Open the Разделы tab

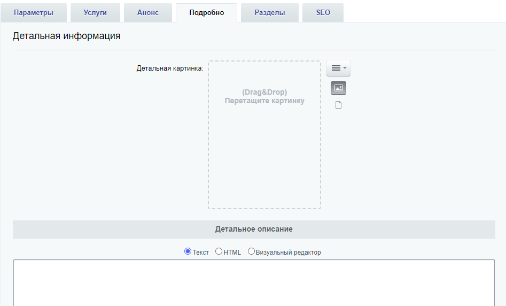point(270,13)
